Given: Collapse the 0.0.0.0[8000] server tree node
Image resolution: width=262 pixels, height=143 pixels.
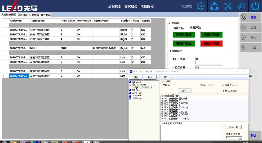Looking at the screenshot, I should tap(130, 85).
